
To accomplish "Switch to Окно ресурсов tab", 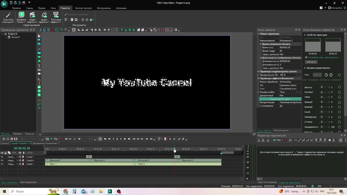I will click(x=281, y=131).
